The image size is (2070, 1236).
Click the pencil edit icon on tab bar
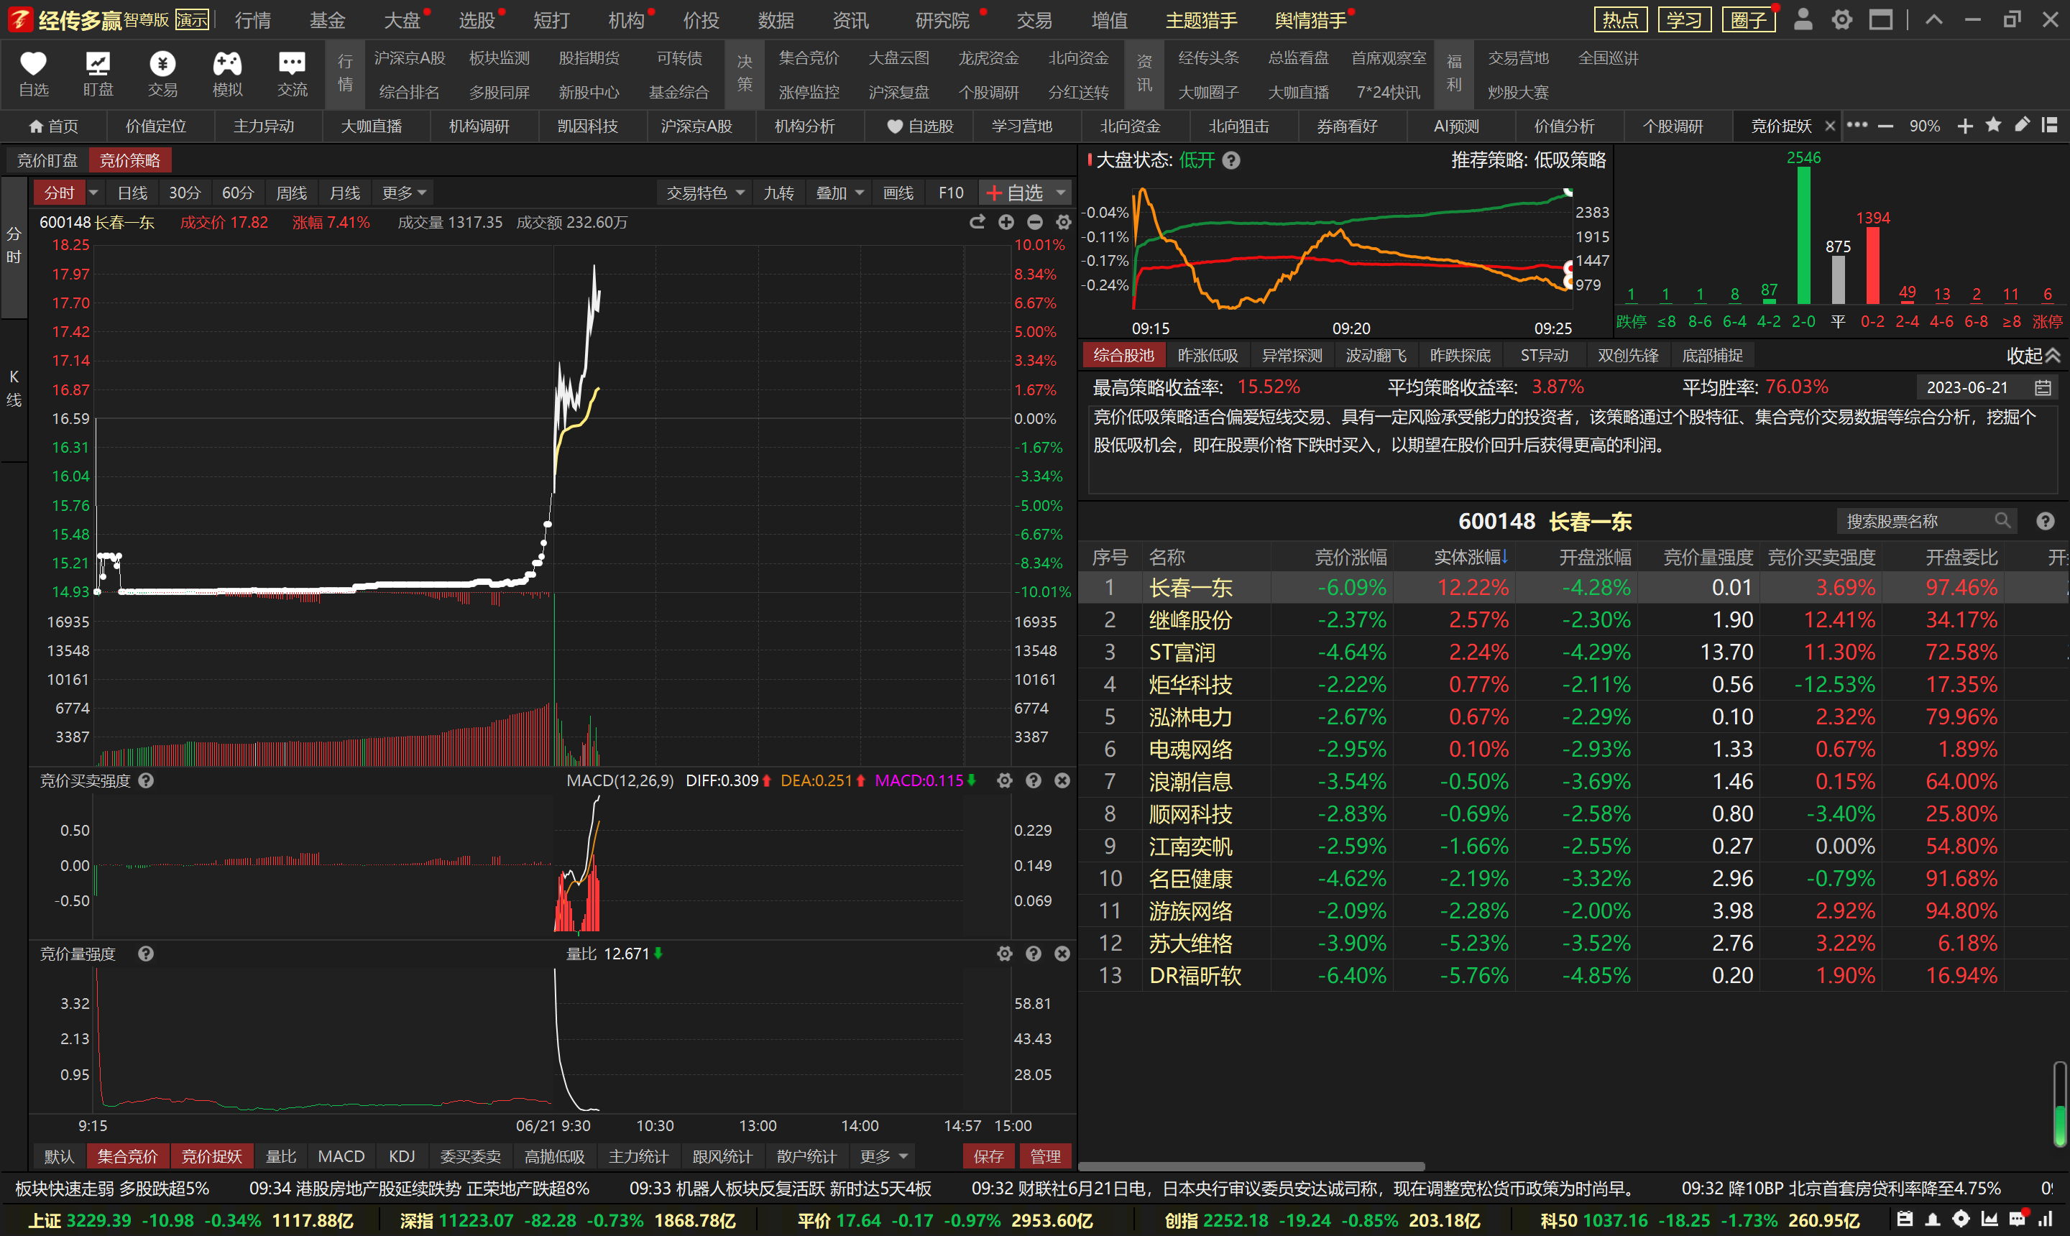[2022, 125]
